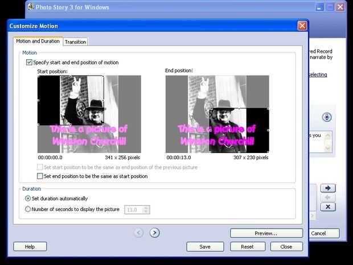Screen dimensions: 353x265
Task: Minimize the Photo Story 3 window
Action: coord(319,7)
